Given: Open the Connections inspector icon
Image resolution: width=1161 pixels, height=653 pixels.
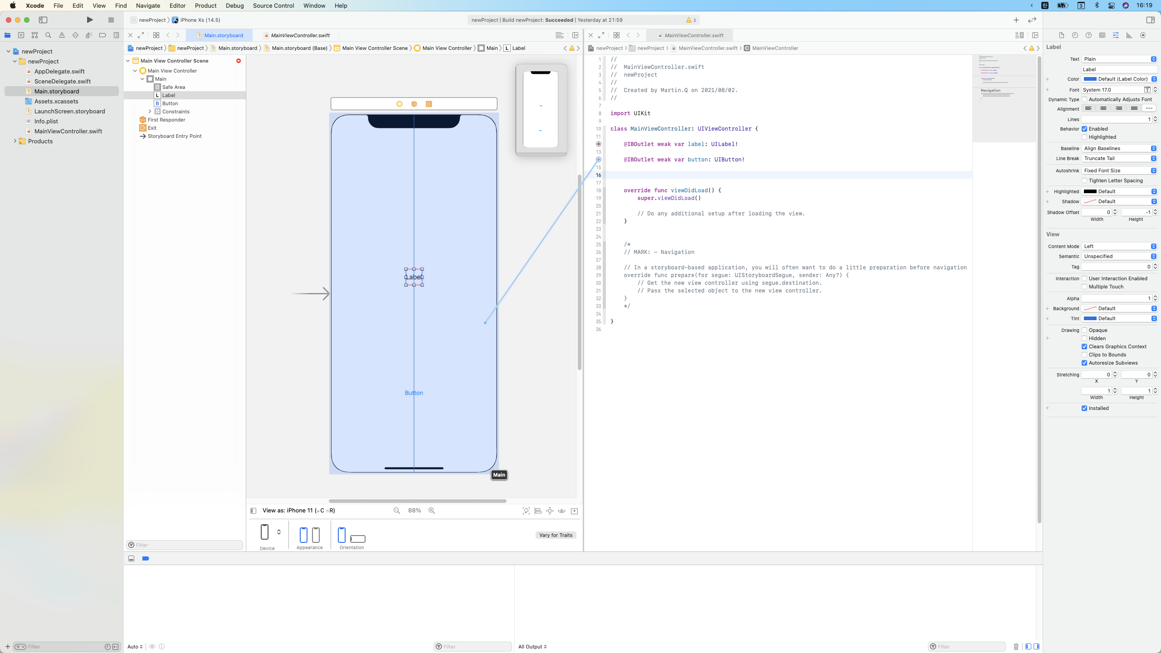Looking at the screenshot, I should pyautogui.click(x=1143, y=35).
